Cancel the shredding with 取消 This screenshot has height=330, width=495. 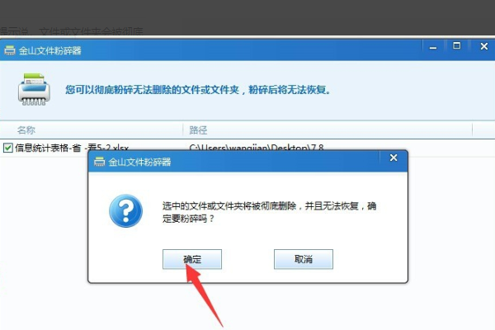[x=304, y=259]
